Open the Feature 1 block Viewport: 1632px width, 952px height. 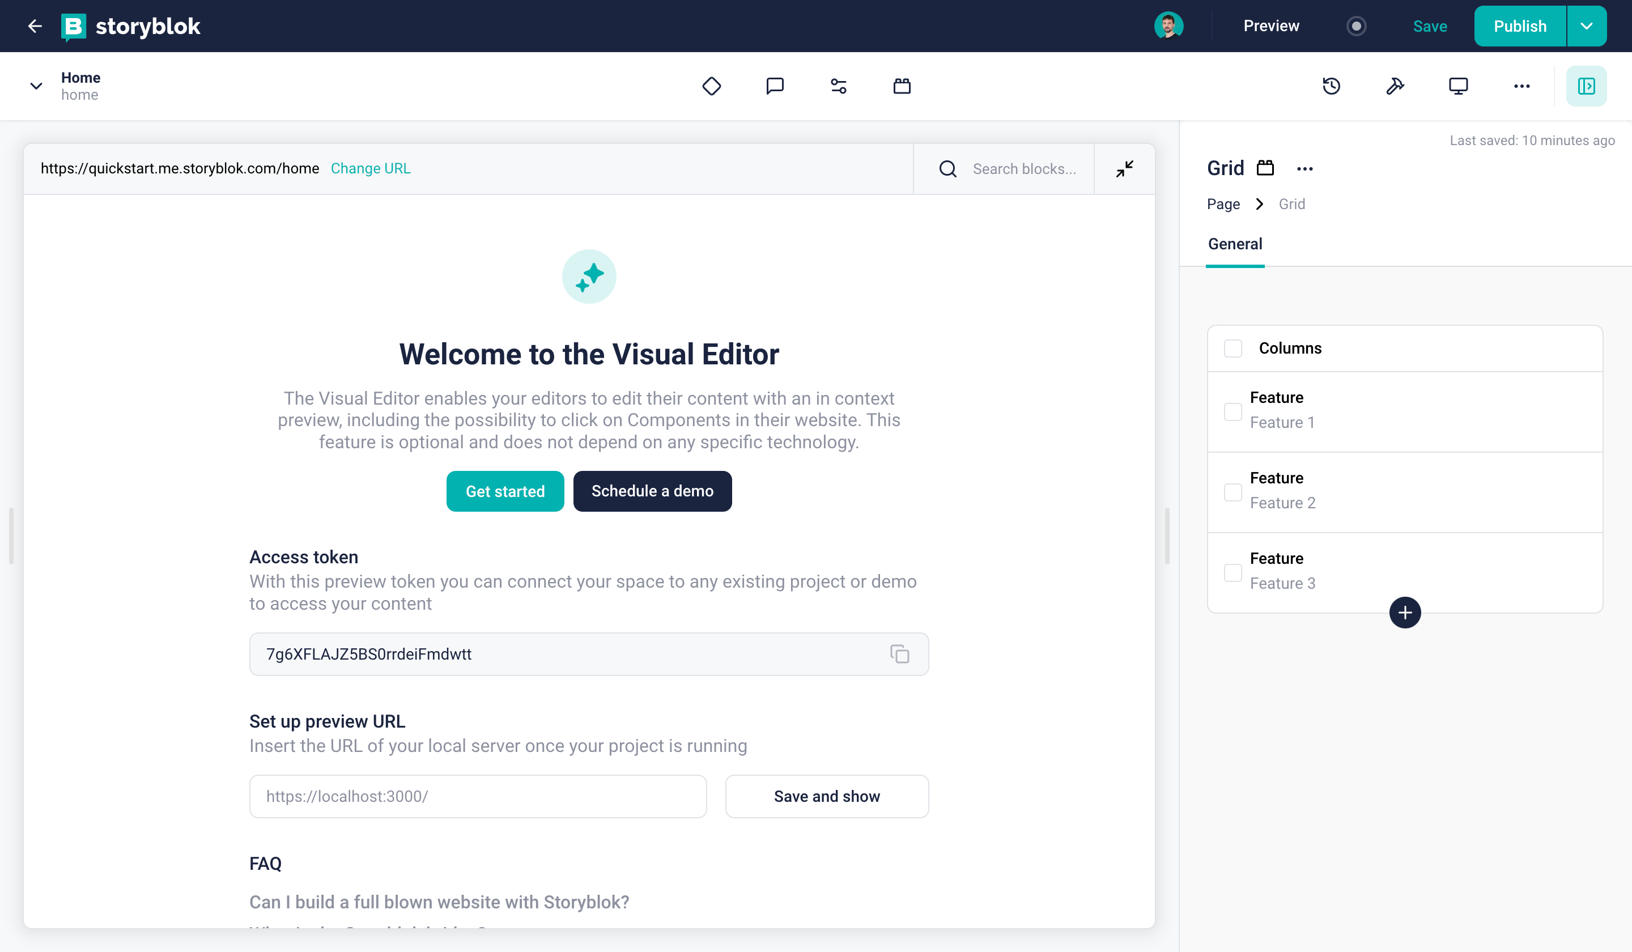click(1405, 411)
